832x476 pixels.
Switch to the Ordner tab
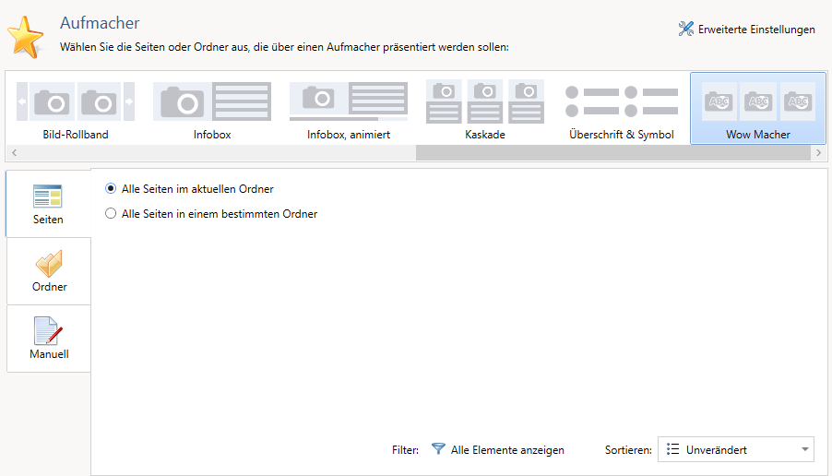49,271
